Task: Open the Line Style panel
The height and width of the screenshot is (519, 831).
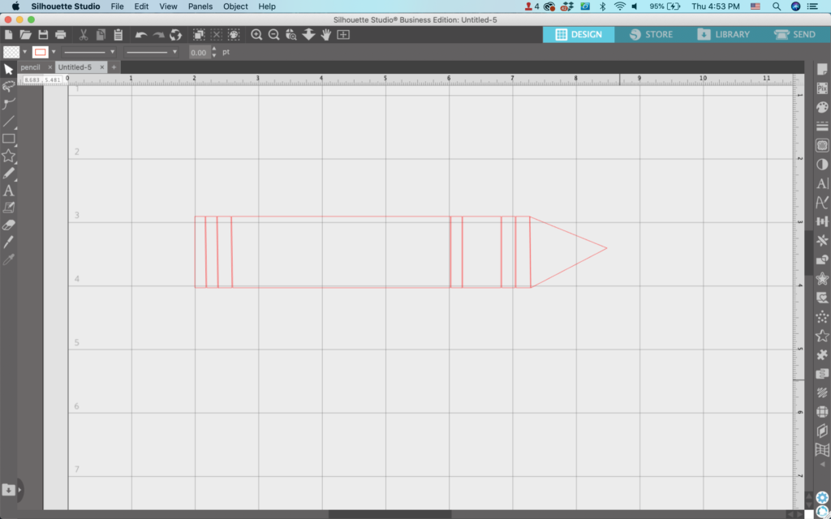Action: (x=822, y=127)
